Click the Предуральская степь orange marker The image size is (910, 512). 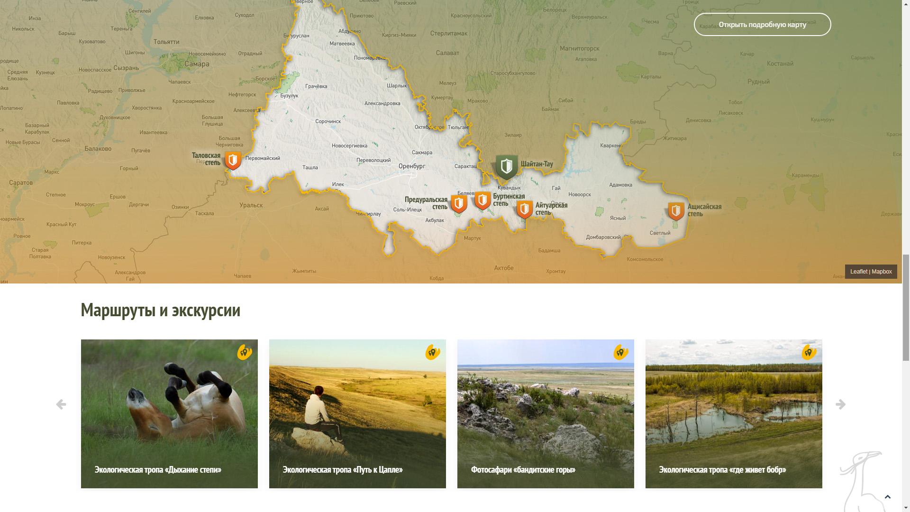[459, 204]
